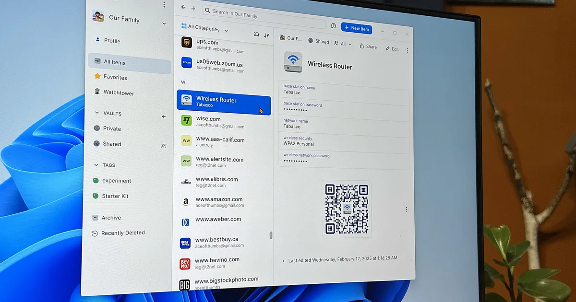Click the Wi-Fi QR code's three-dot menu

pos(407,209)
